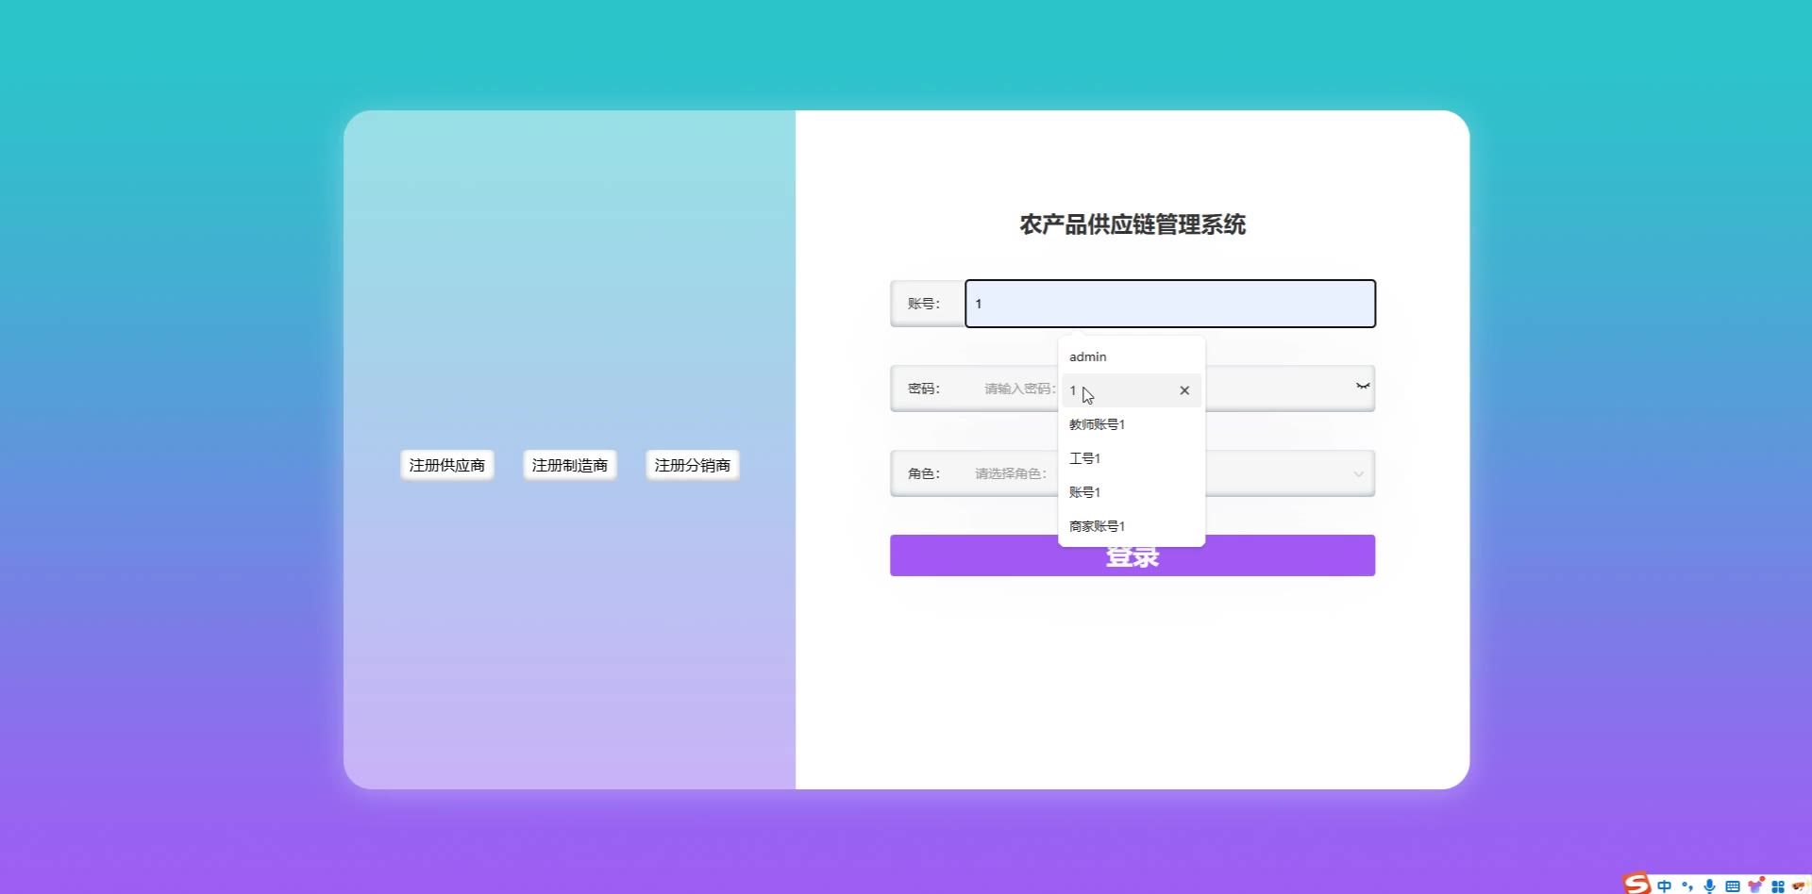Image resolution: width=1812 pixels, height=894 pixels.
Task: Click the Sogou voice input microphone icon
Action: (1709, 886)
